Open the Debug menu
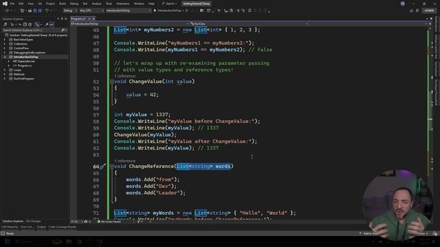This screenshot has width=440, height=247. 74,3
